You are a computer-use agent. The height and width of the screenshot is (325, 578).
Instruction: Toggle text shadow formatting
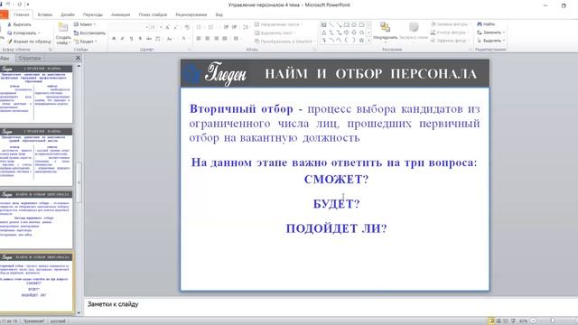(x=140, y=38)
